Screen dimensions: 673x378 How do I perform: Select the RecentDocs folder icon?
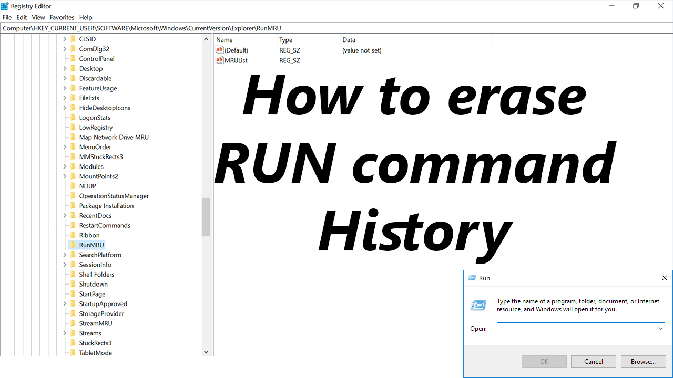(x=74, y=215)
